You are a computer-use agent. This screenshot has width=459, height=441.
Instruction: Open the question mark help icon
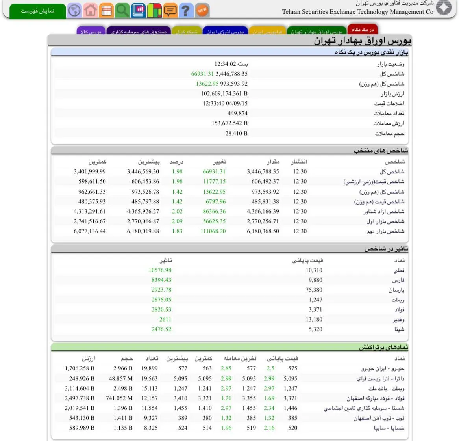click(186, 11)
